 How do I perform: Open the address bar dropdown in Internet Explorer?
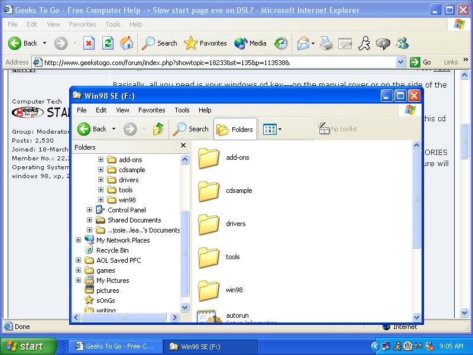coord(400,62)
